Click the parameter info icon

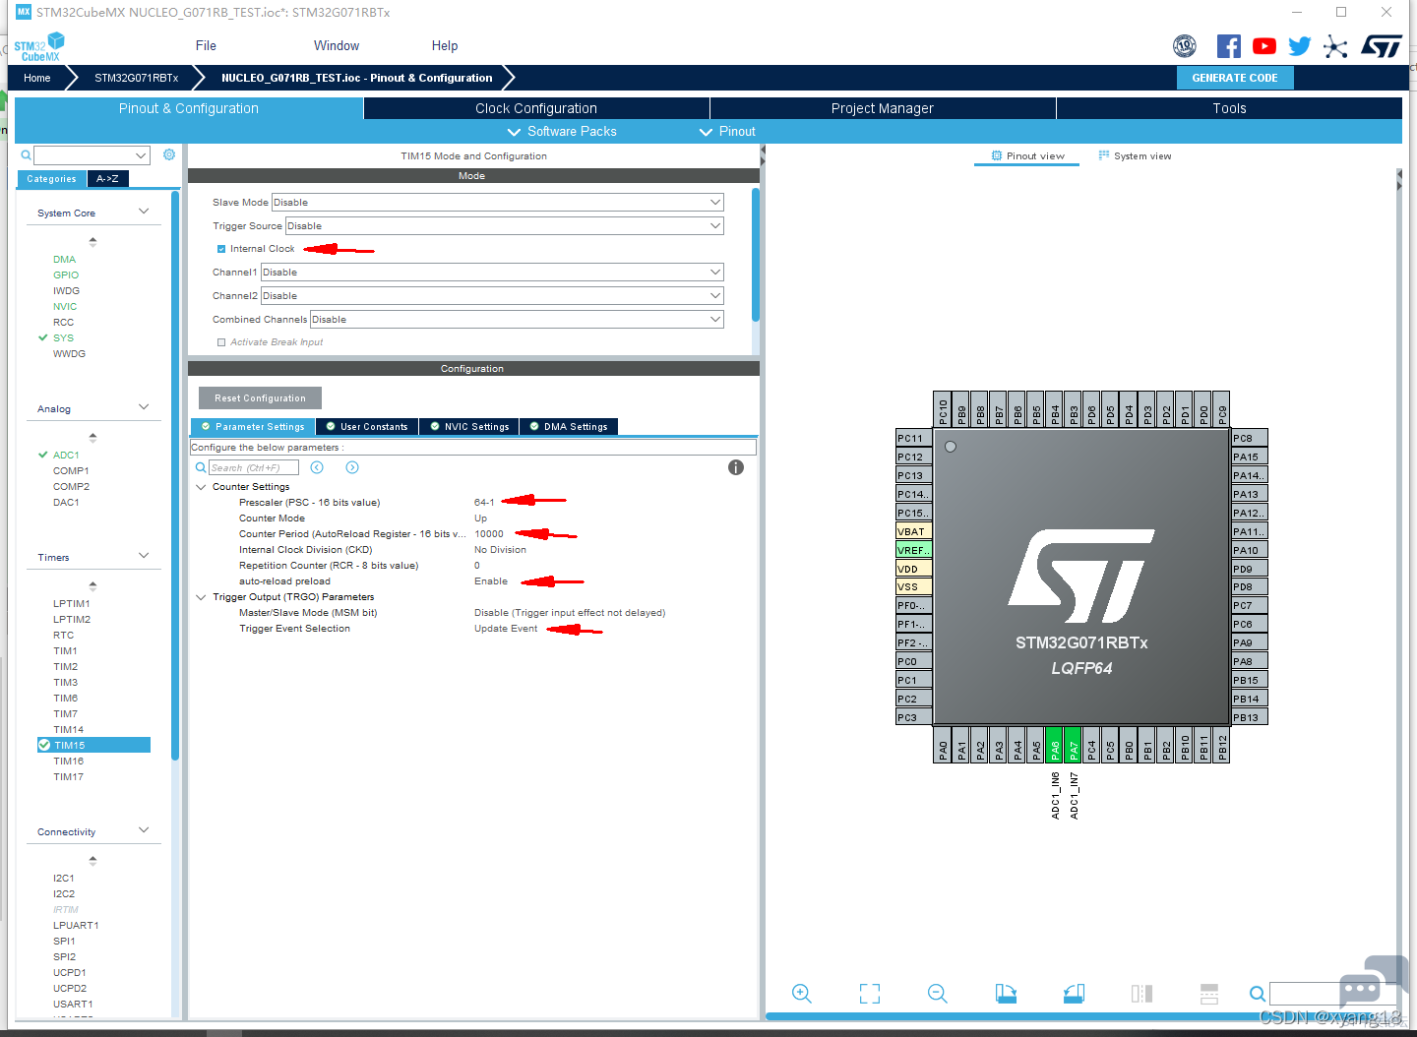click(x=736, y=467)
